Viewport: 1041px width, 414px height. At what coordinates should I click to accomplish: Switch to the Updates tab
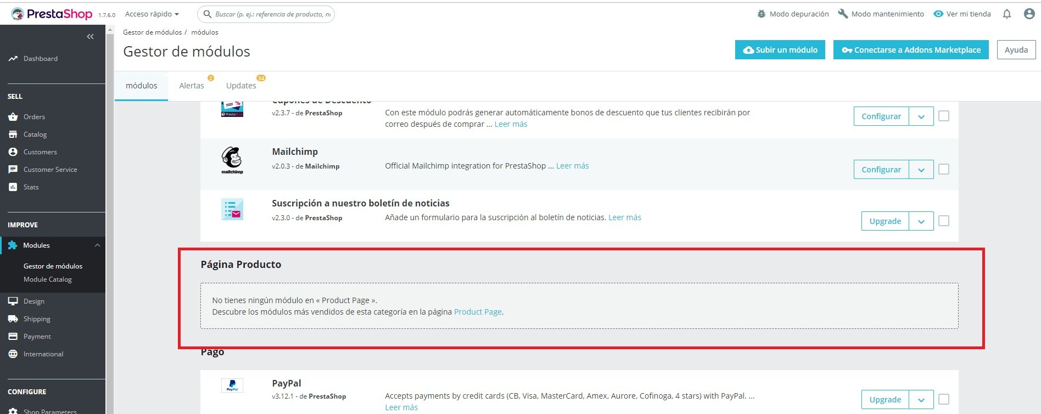click(241, 86)
